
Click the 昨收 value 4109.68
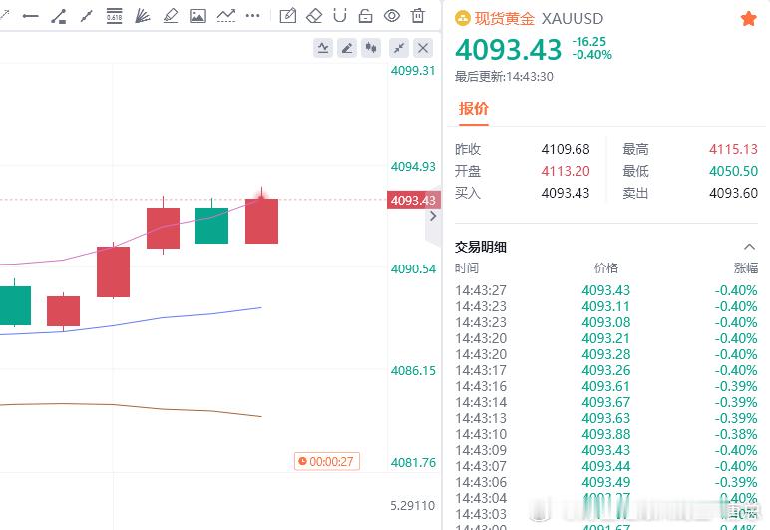tap(566, 149)
